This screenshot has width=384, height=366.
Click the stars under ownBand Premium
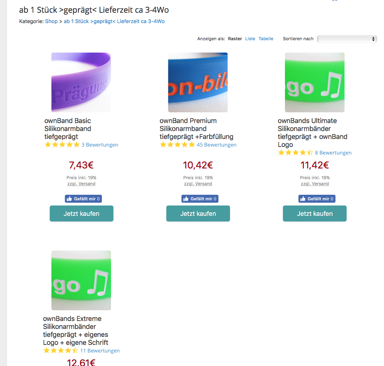(177, 145)
